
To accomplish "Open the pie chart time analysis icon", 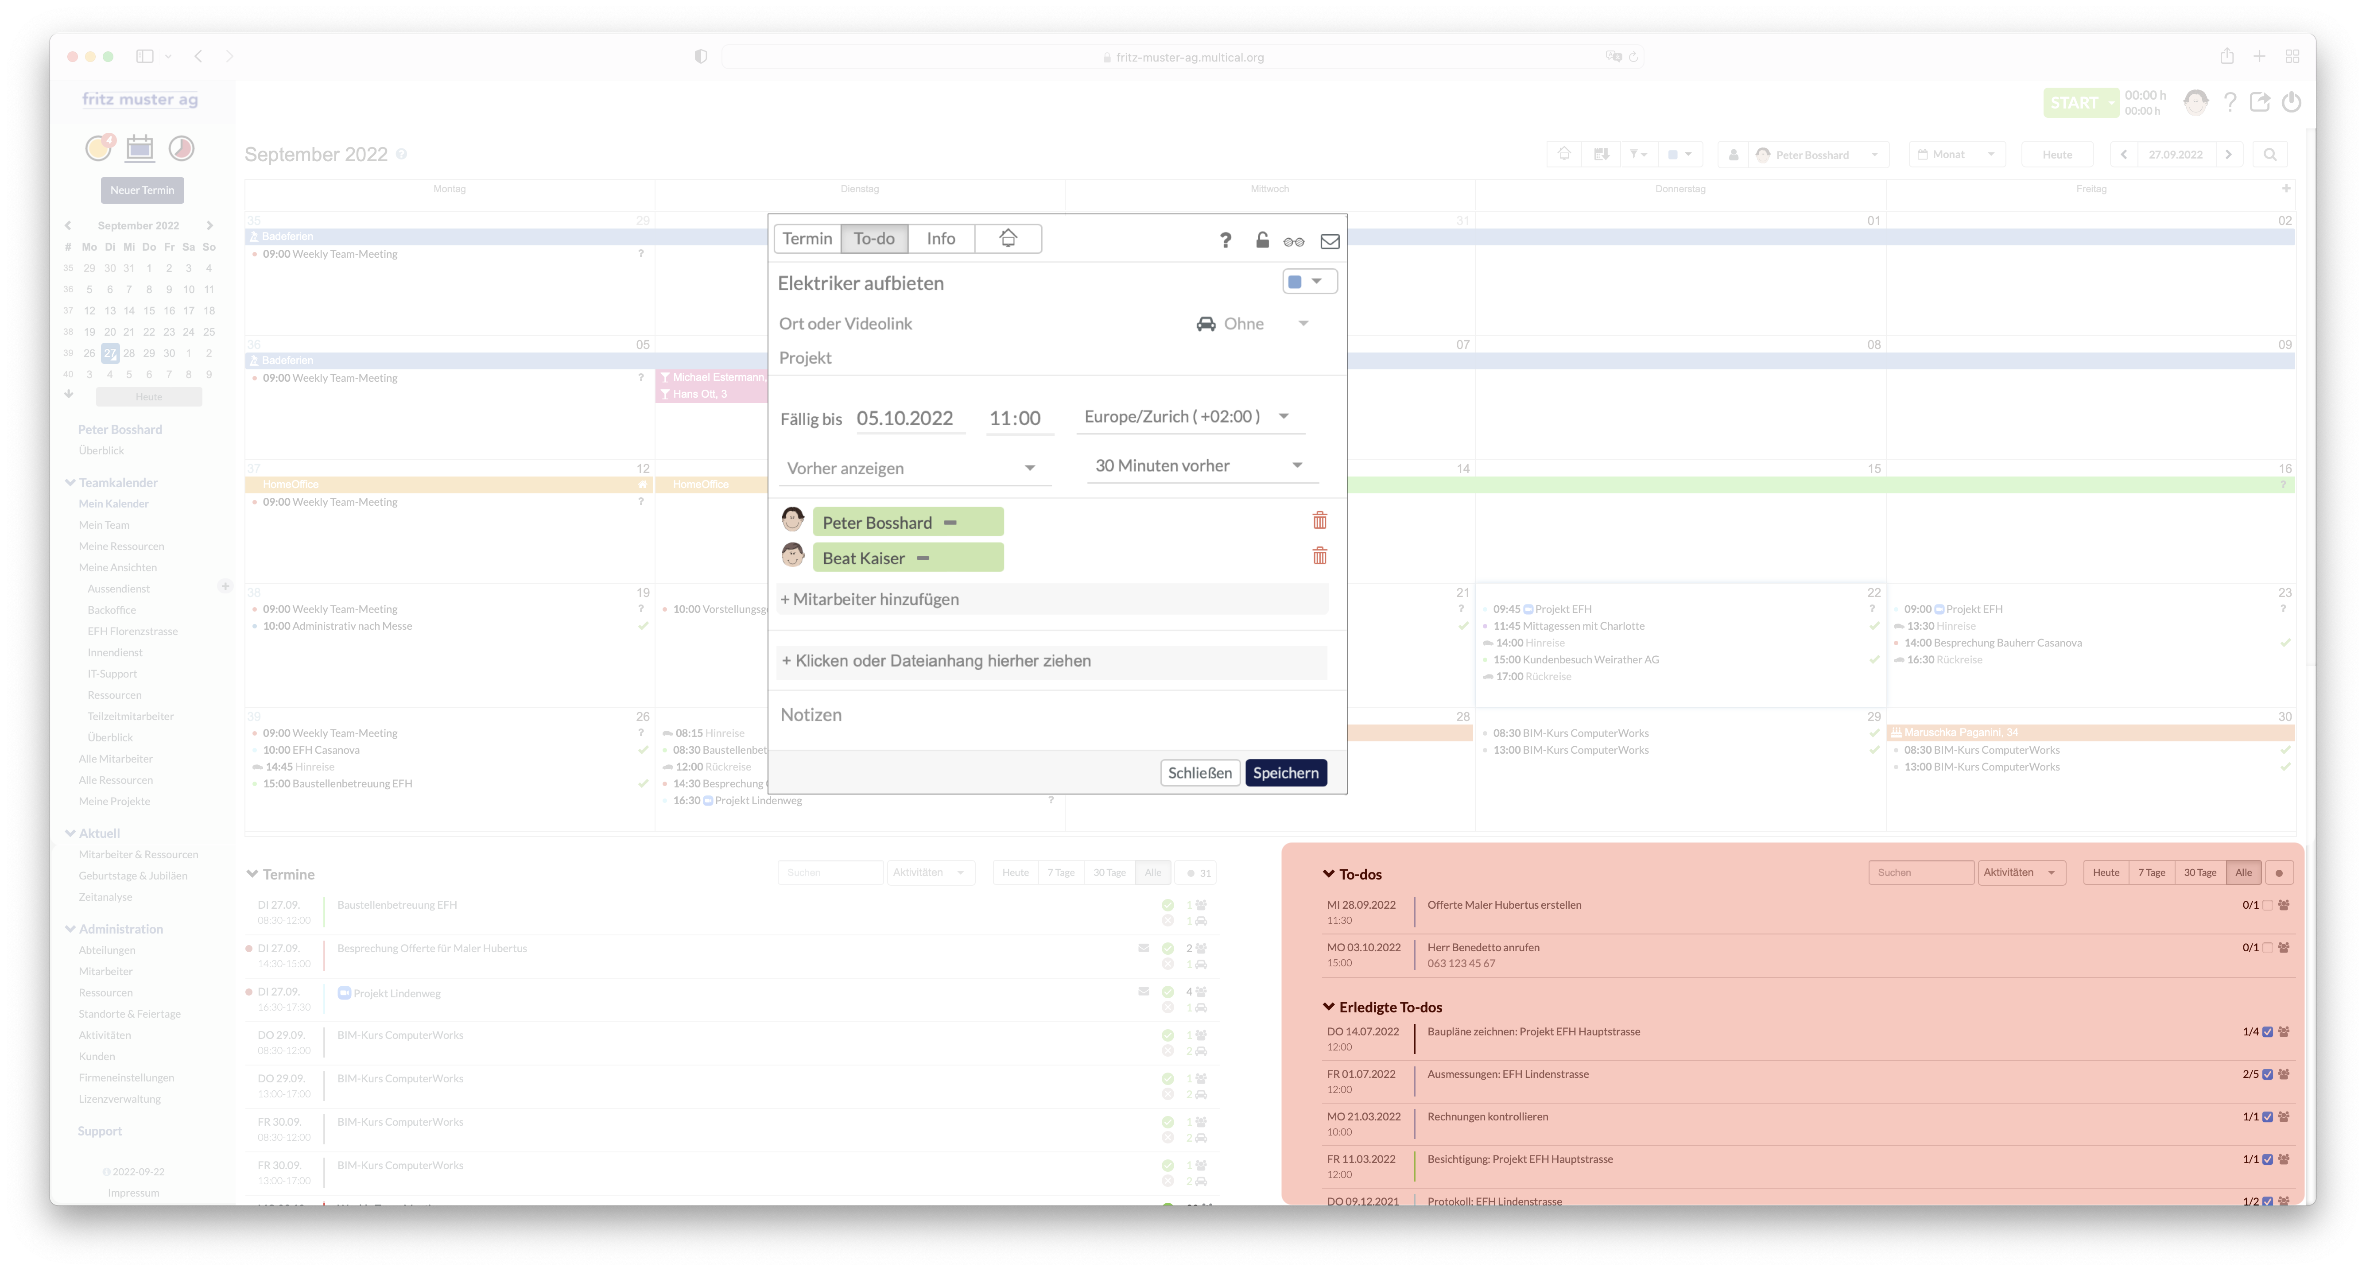I will (181, 148).
